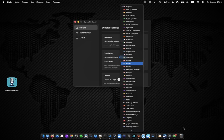Open Lightroom from the dock
This screenshot has width=224, height=140.
[90, 136]
